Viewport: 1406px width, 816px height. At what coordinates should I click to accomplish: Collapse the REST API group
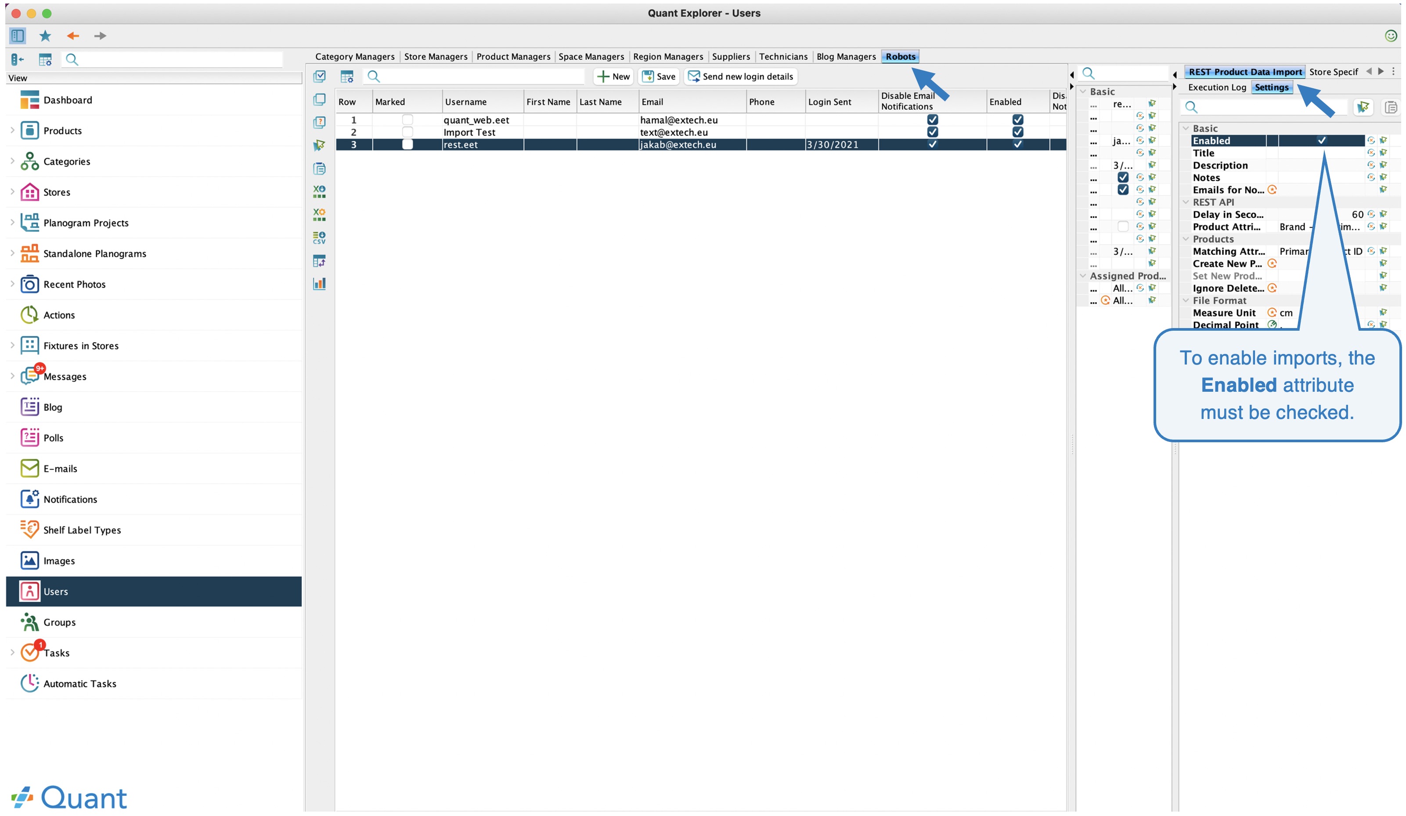click(x=1186, y=202)
